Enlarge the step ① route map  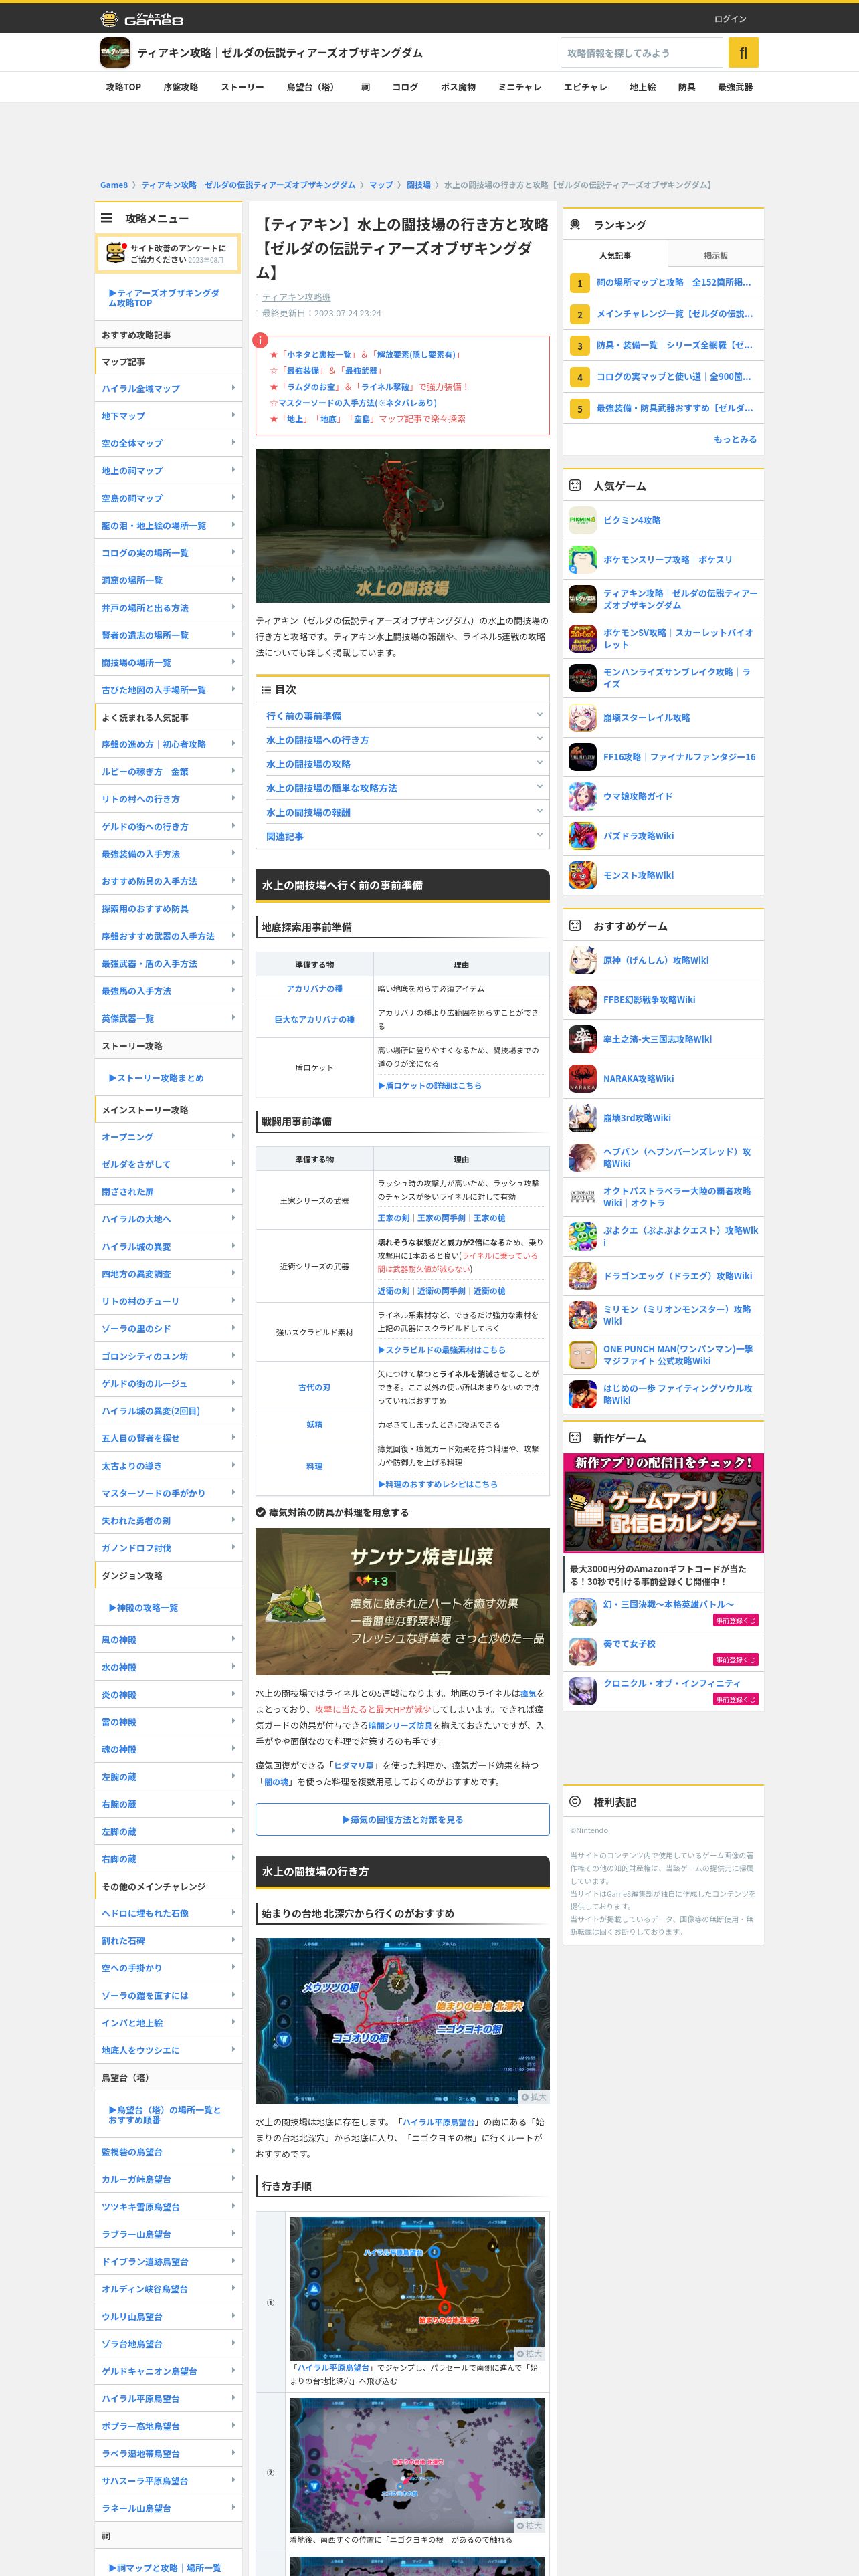pyautogui.click(x=529, y=2354)
